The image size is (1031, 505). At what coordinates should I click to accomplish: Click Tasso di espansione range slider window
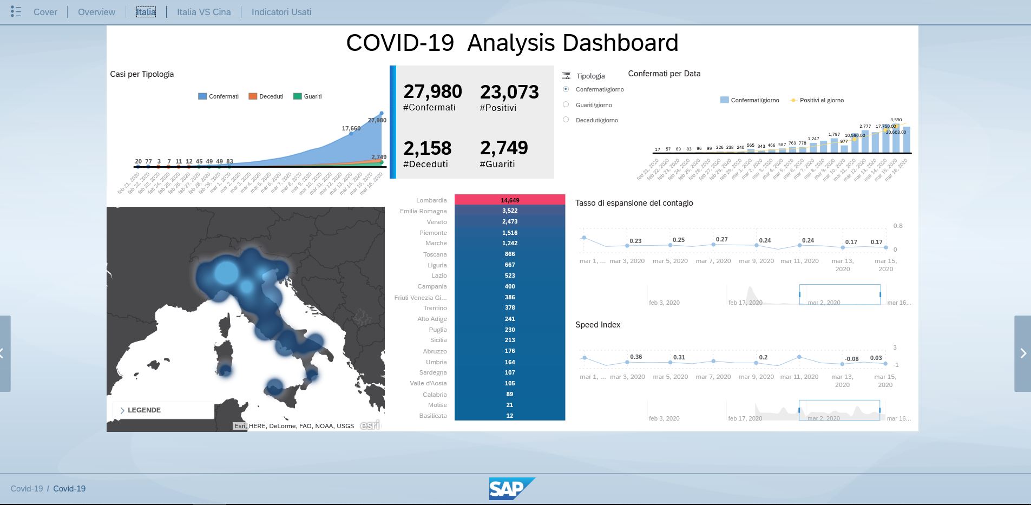coord(840,294)
